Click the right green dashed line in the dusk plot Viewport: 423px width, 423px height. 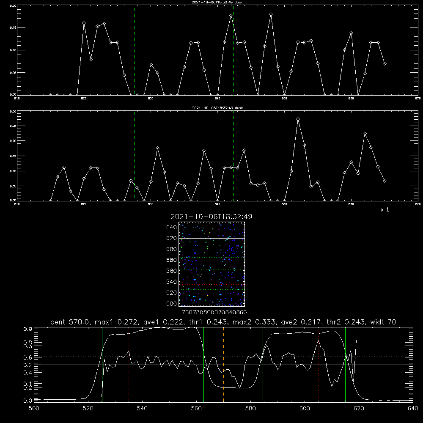coord(233,156)
